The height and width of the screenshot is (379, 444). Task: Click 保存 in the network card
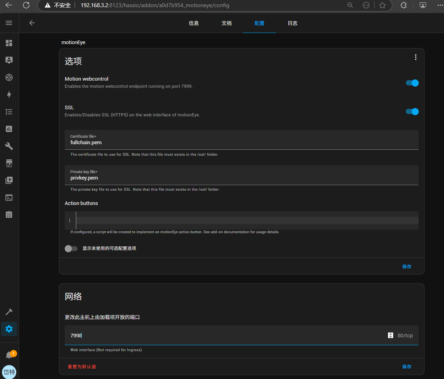[x=407, y=367]
